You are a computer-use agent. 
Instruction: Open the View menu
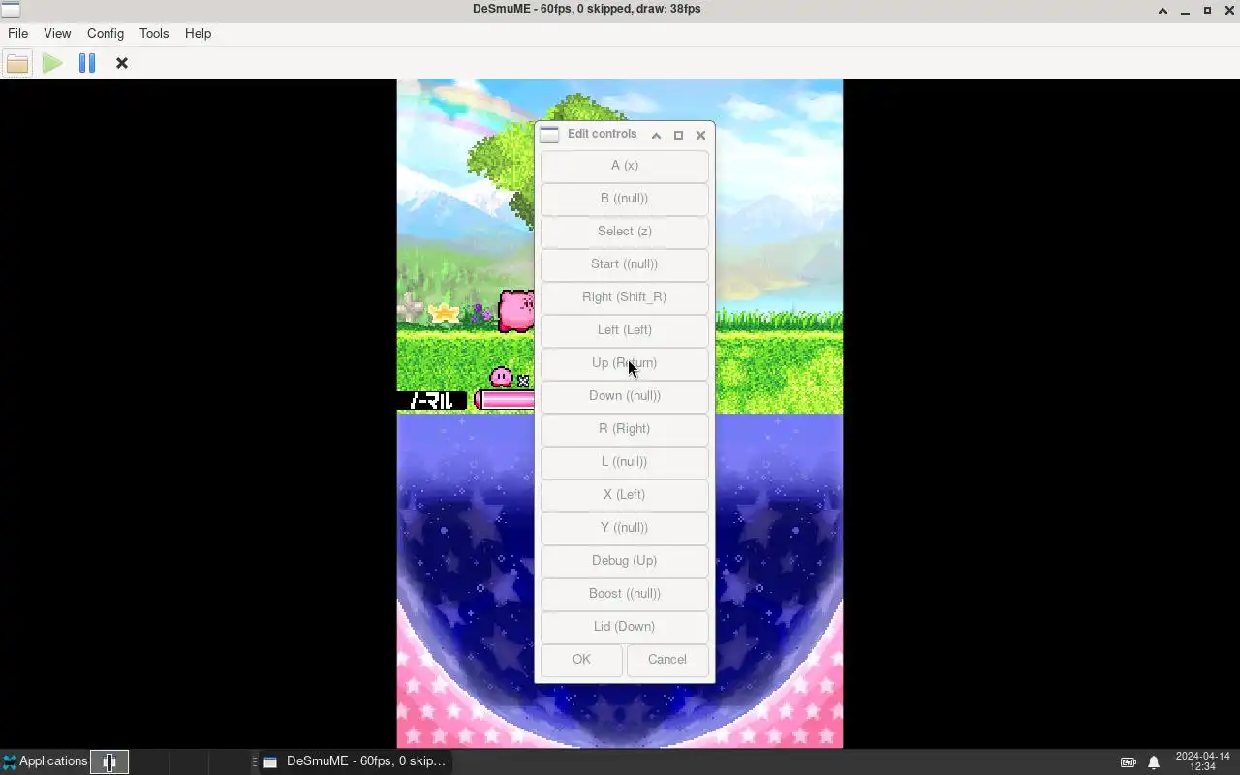(57, 33)
